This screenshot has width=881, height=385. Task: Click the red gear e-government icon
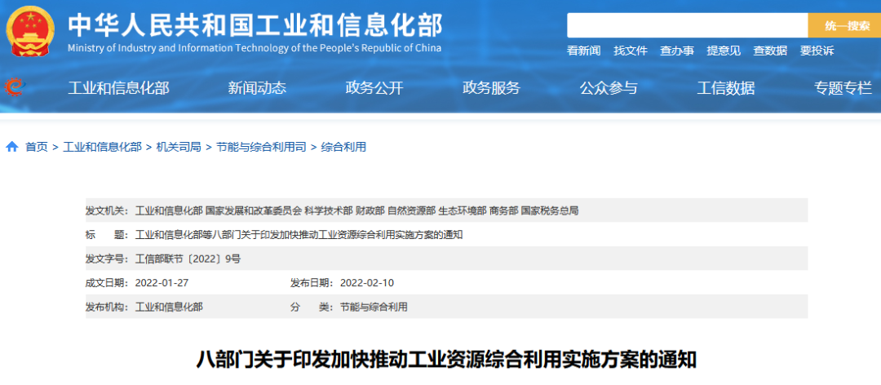(x=14, y=87)
